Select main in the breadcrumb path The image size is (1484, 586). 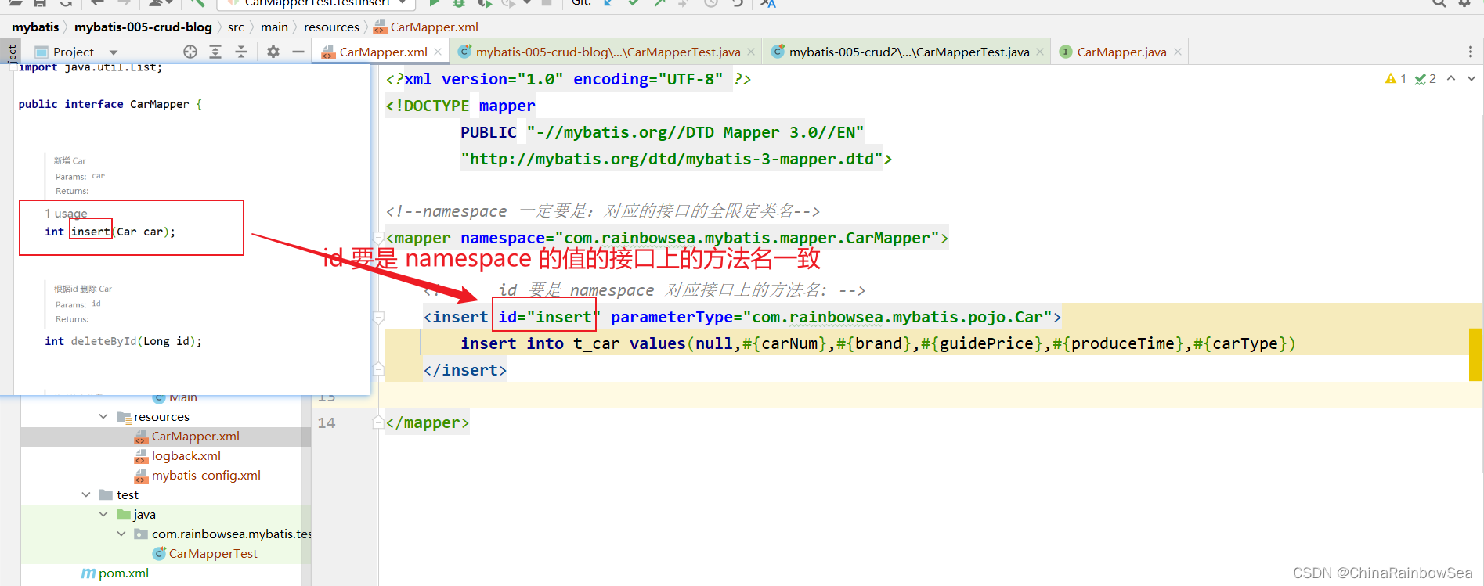tap(274, 27)
